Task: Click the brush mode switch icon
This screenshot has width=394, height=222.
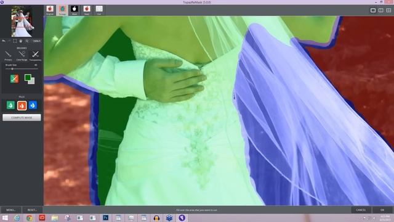Action: pos(14,79)
